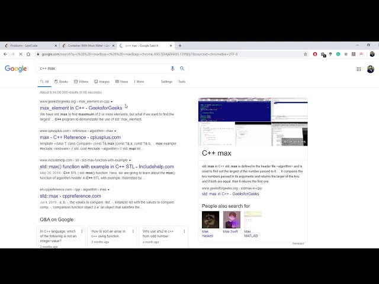
Task: Expand dropdown arrow beside geeksforgeeks max_element-in-cpp URL
Action: click(112, 102)
